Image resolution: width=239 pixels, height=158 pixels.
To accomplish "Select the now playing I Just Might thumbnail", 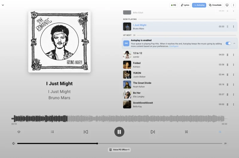I will click(x=127, y=26).
